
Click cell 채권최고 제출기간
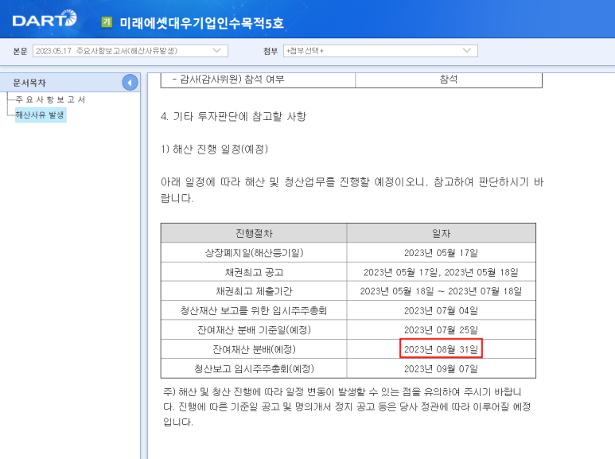(x=254, y=291)
